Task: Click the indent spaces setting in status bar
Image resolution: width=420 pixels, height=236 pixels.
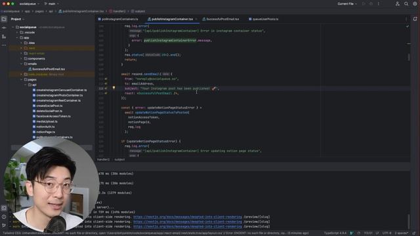Action: [x=401, y=233]
